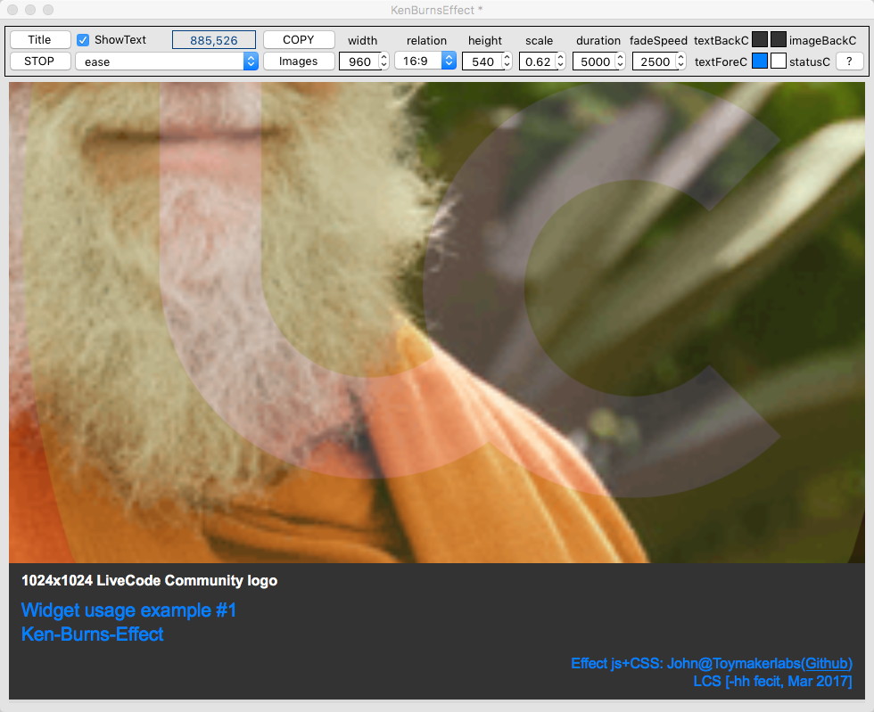The image size is (874, 712).
Task: Adjust the width stepper arrows
Action: point(384,61)
